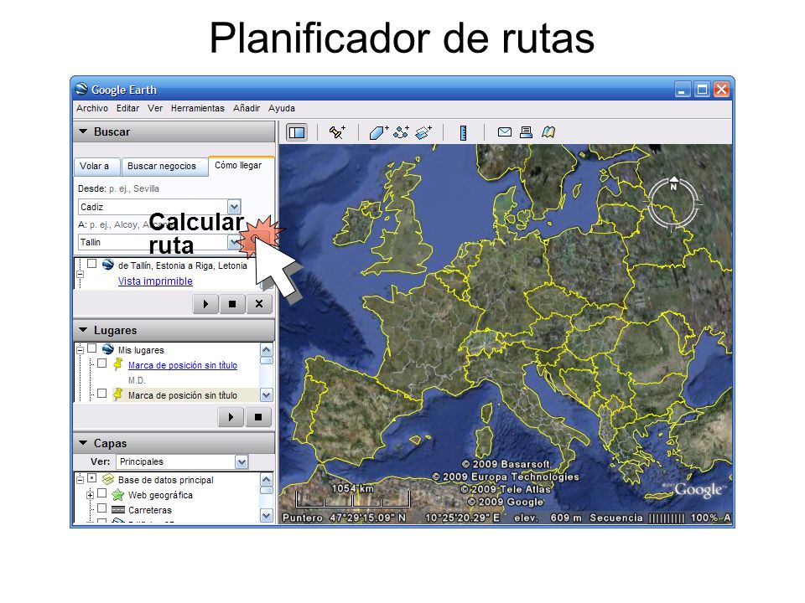
Task: Toggle the sidebar panel button
Action: pos(297,132)
